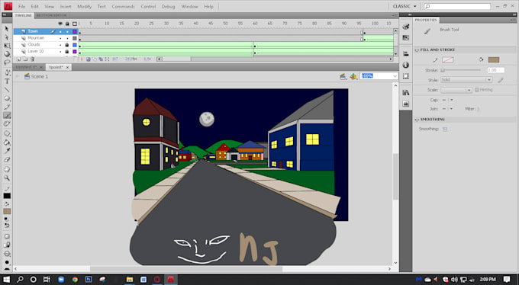Create a new layer in the timeline
519x285 pixels.
tap(18, 59)
